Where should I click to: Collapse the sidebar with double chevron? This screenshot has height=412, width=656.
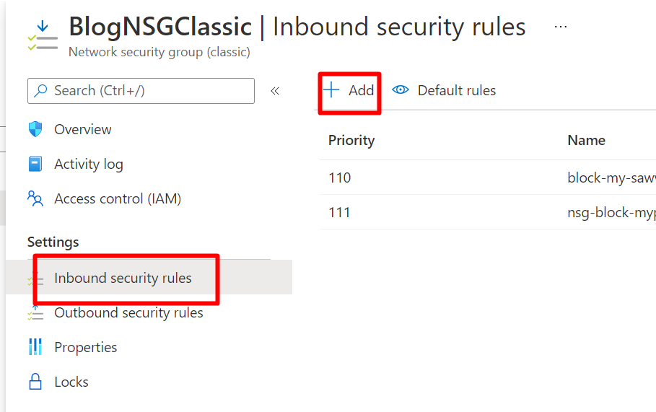tap(275, 91)
